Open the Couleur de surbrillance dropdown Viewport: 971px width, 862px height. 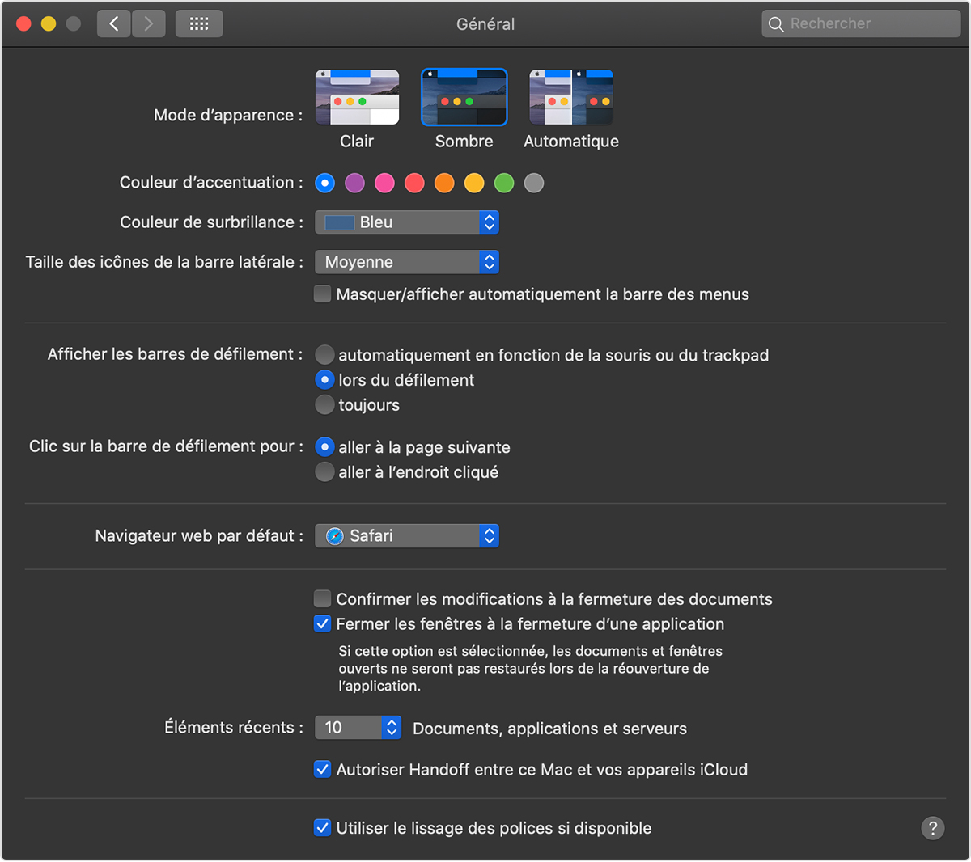(x=407, y=222)
